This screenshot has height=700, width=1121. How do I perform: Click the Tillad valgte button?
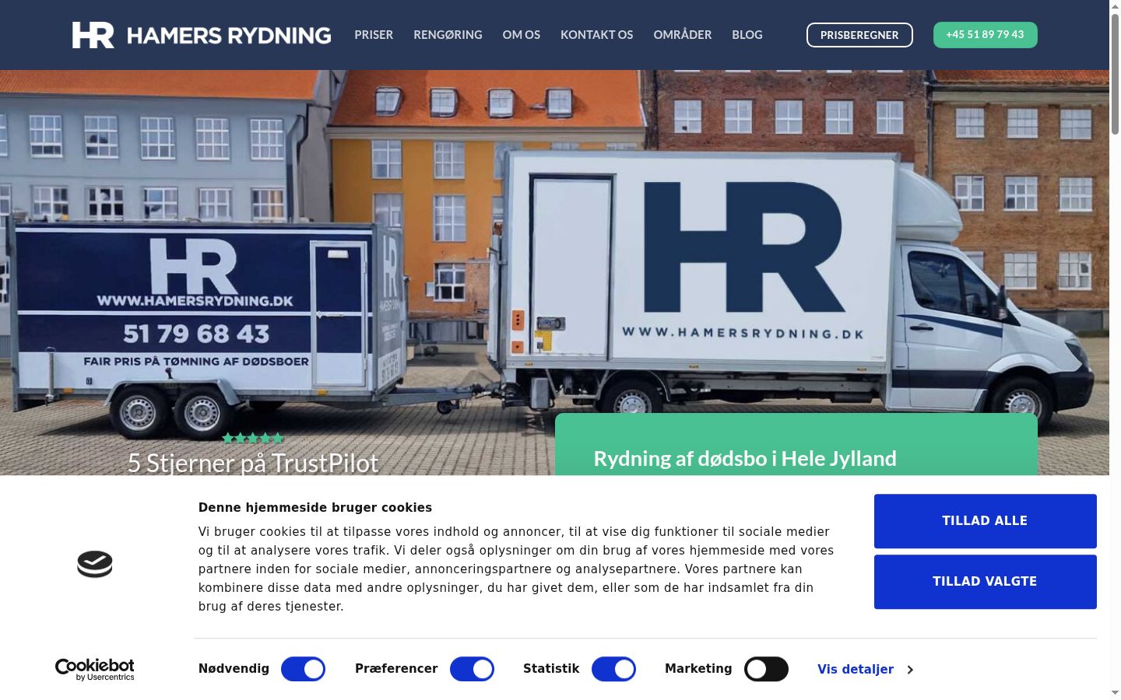986,582
